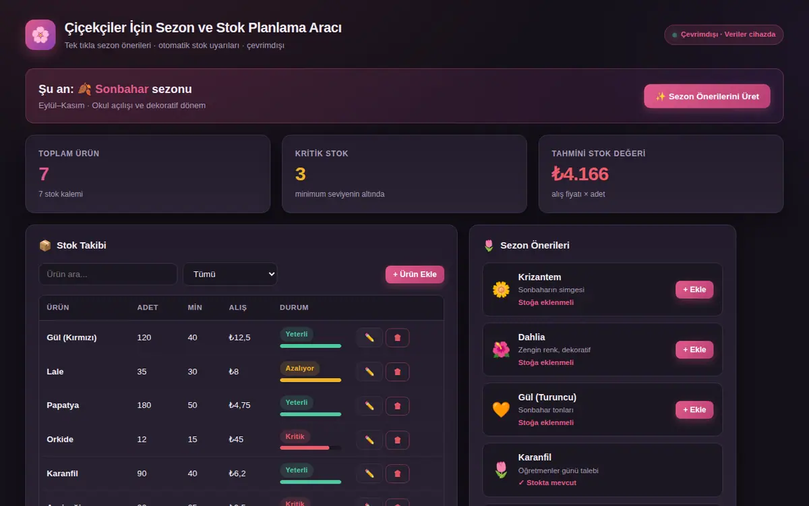Viewport: 809px width, 506px height.
Task: Click the Dahlia hibiscus icon
Action: [501, 349]
